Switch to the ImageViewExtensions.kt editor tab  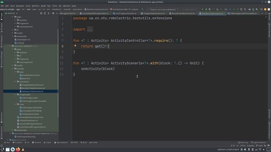[x=154, y=13]
